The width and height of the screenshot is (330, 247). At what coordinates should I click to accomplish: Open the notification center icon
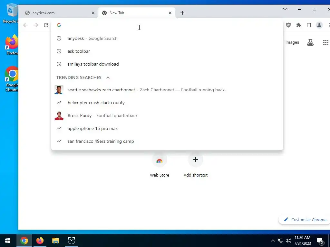pos(320,241)
